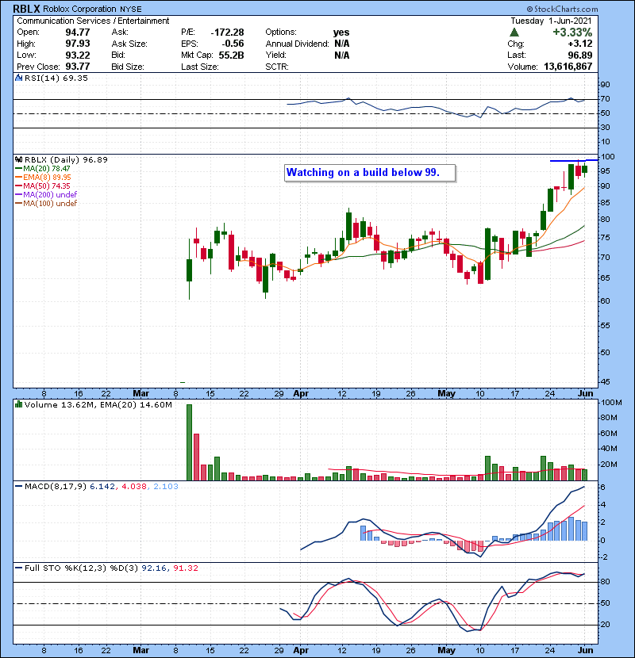Click the Low price 93.22
635x658 pixels.
[x=78, y=55]
